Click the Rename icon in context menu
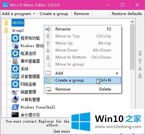The width and height of the screenshot is (145, 135). 48,29
